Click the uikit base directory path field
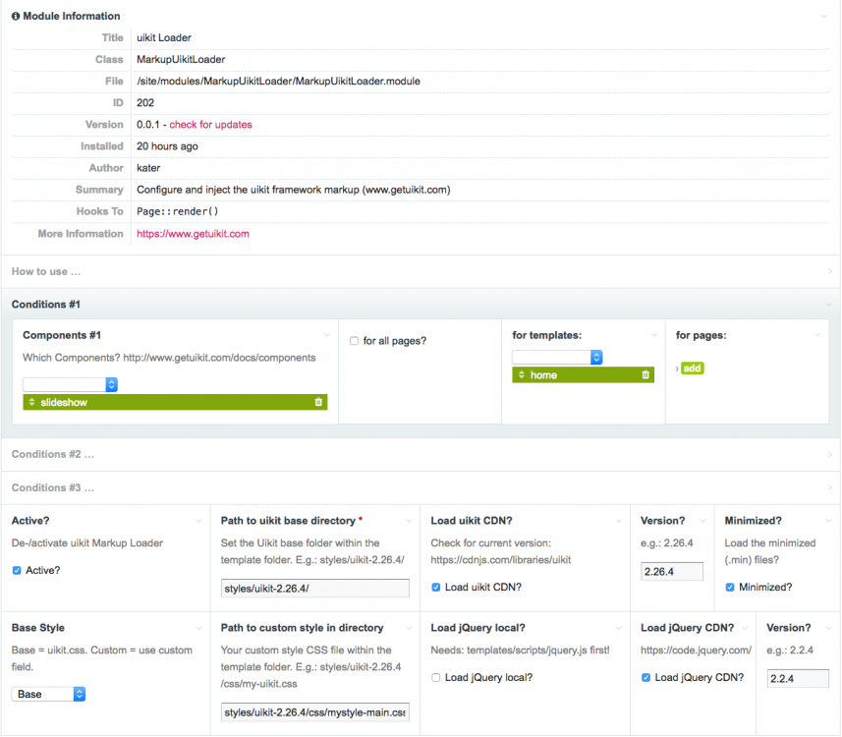 pyautogui.click(x=314, y=588)
